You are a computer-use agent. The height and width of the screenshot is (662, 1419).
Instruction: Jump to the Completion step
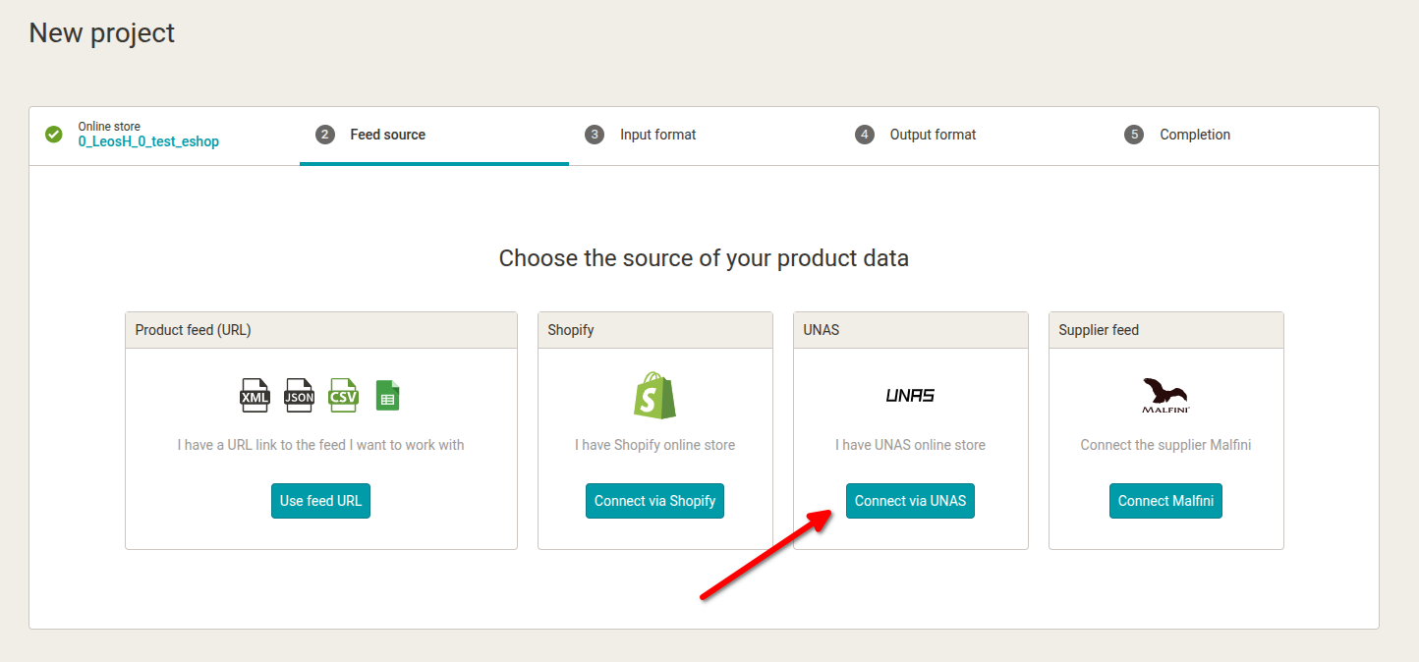(x=1194, y=135)
